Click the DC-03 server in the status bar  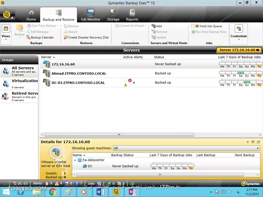click(20, 183)
